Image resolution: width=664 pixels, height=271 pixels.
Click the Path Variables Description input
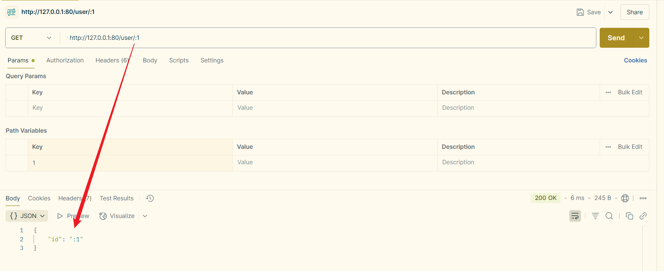coord(543,163)
